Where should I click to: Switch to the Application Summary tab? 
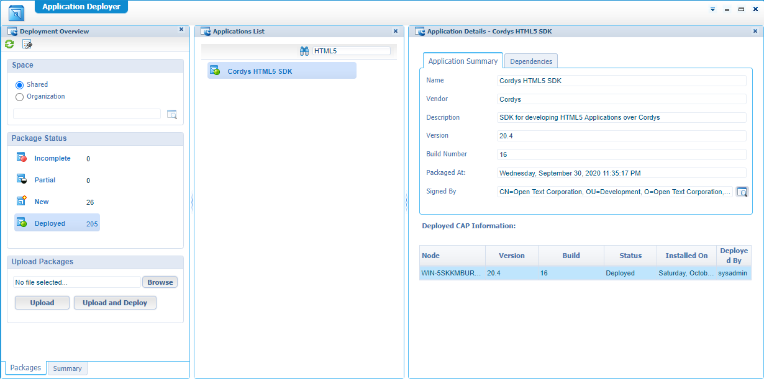point(463,61)
